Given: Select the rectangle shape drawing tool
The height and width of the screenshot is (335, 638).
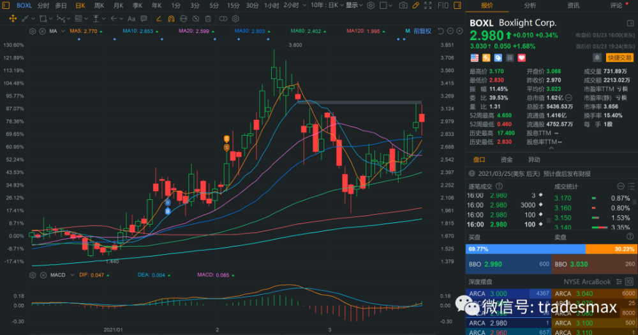Looking at the screenshot, I should pos(43,18).
